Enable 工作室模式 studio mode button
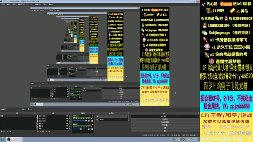The image size is (253, 142). coord(165,125)
